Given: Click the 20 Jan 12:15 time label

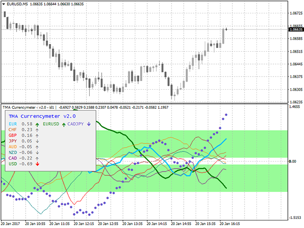Looking at the screenshot, I should 84,224.
